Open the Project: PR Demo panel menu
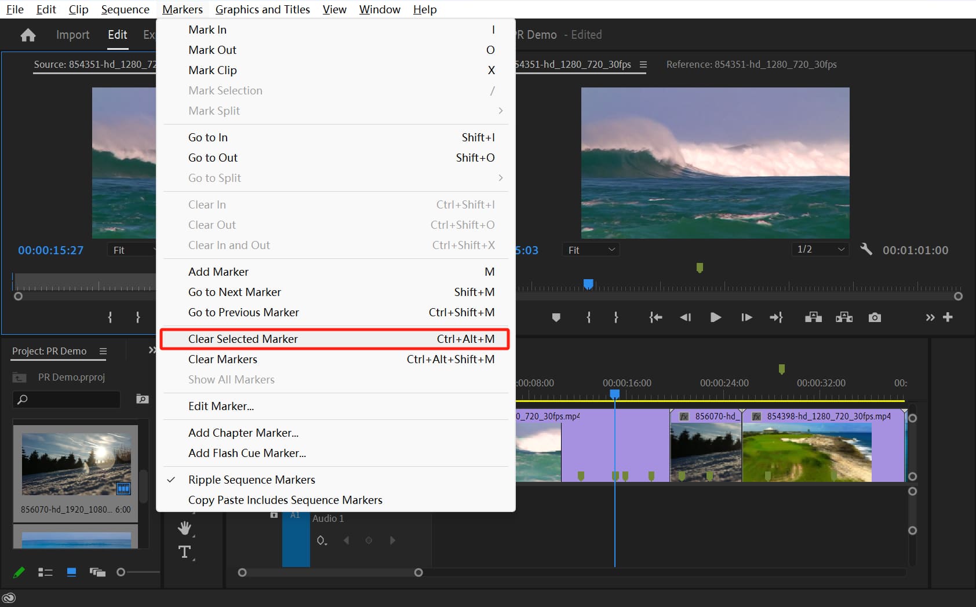Image resolution: width=976 pixels, height=607 pixels. (x=103, y=352)
